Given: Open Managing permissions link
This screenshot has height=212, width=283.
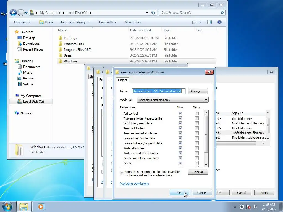Looking at the screenshot, I should 135,184.
